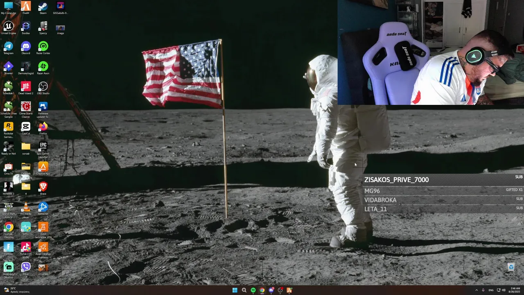
Task: Open the Epic Games Launcher shortcut
Action: pos(43,150)
